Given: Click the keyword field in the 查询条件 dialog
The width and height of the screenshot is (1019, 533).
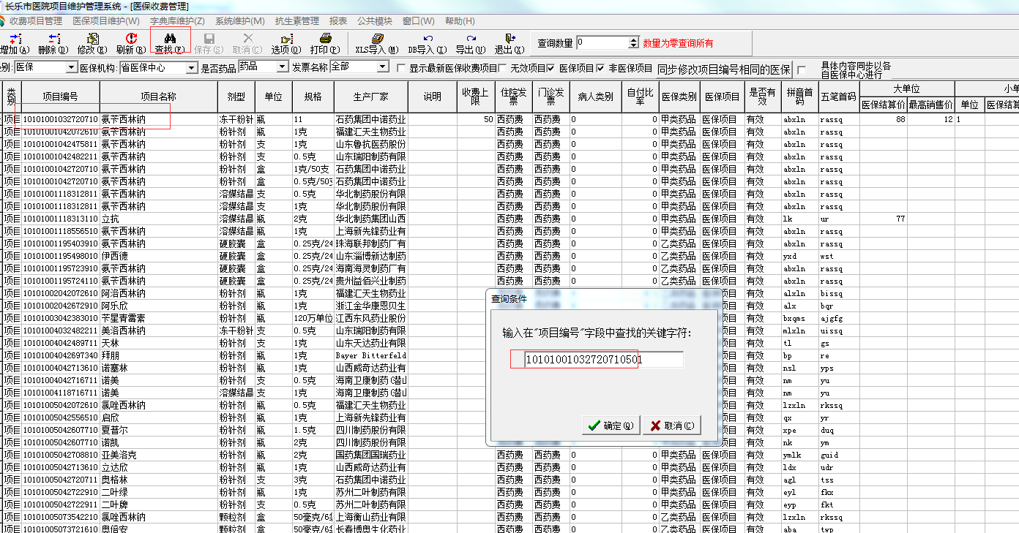Looking at the screenshot, I should pos(603,360).
